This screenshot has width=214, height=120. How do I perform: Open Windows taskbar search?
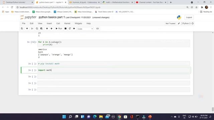point(70,117)
